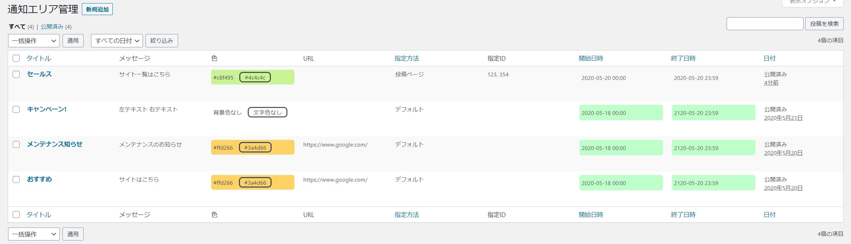Screen dimensions: 851x244
Task: Toggle the select-all checkbox in table footer
Action: (16, 215)
